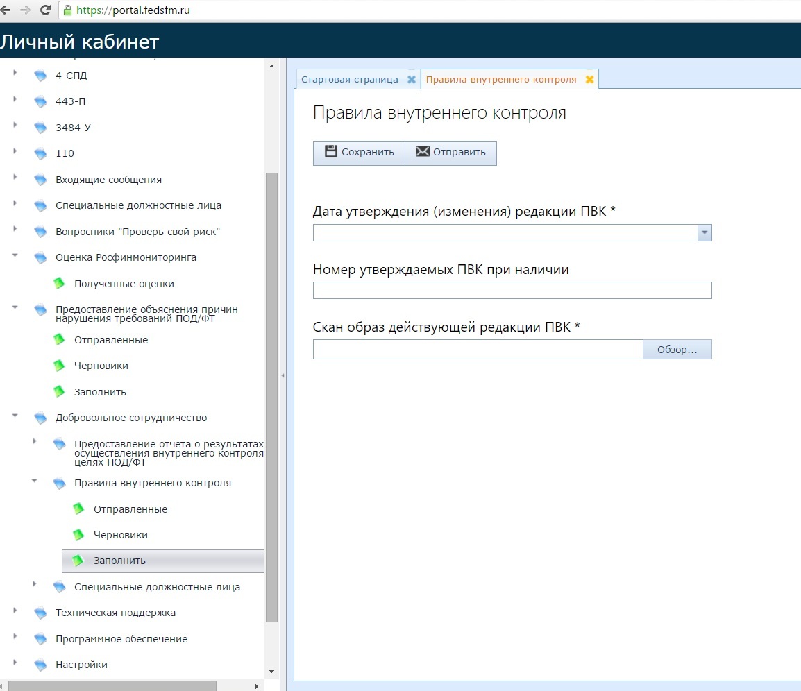Click the icon next to Входящие сообщения

coord(40,180)
